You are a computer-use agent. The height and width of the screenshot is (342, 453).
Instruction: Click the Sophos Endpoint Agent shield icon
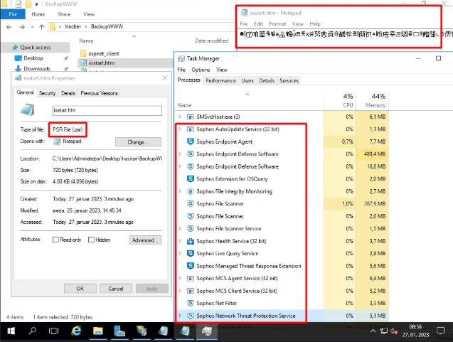(x=191, y=141)
